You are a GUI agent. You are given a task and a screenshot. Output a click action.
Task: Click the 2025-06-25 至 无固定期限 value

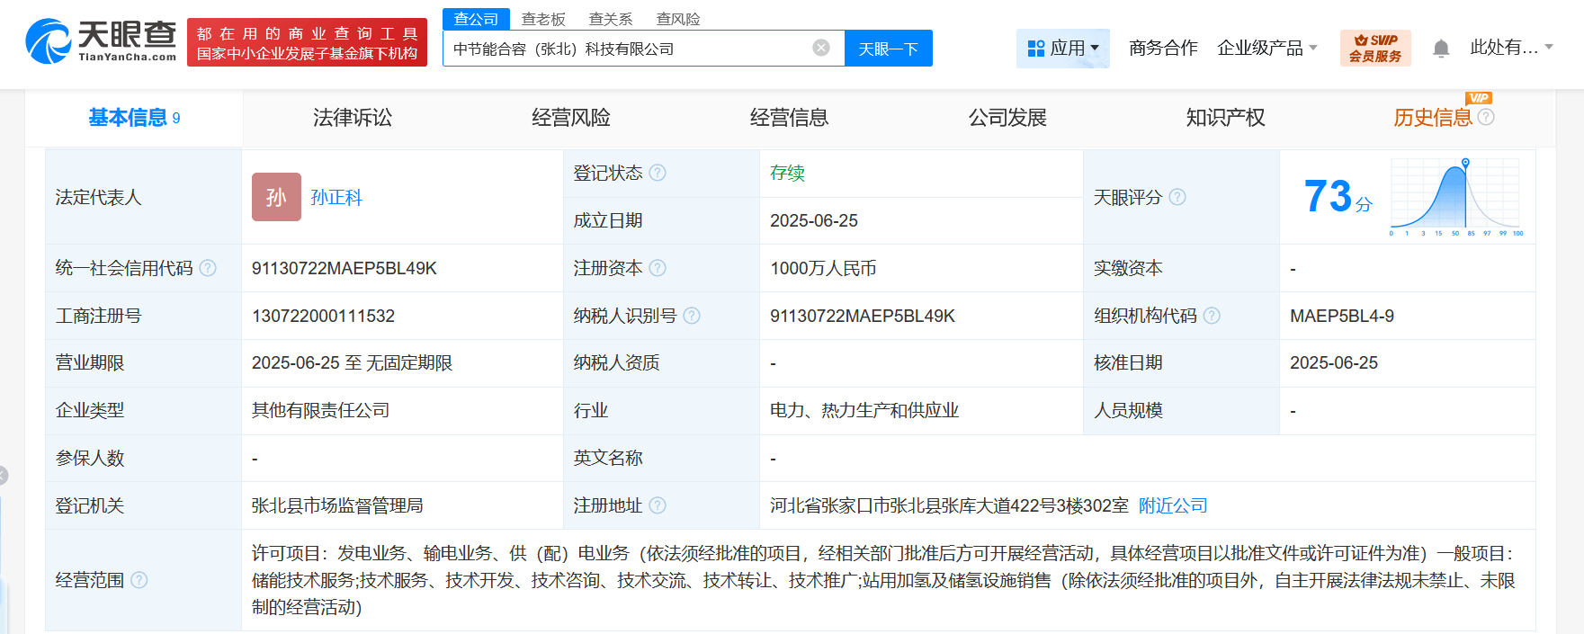pos(352,362)
